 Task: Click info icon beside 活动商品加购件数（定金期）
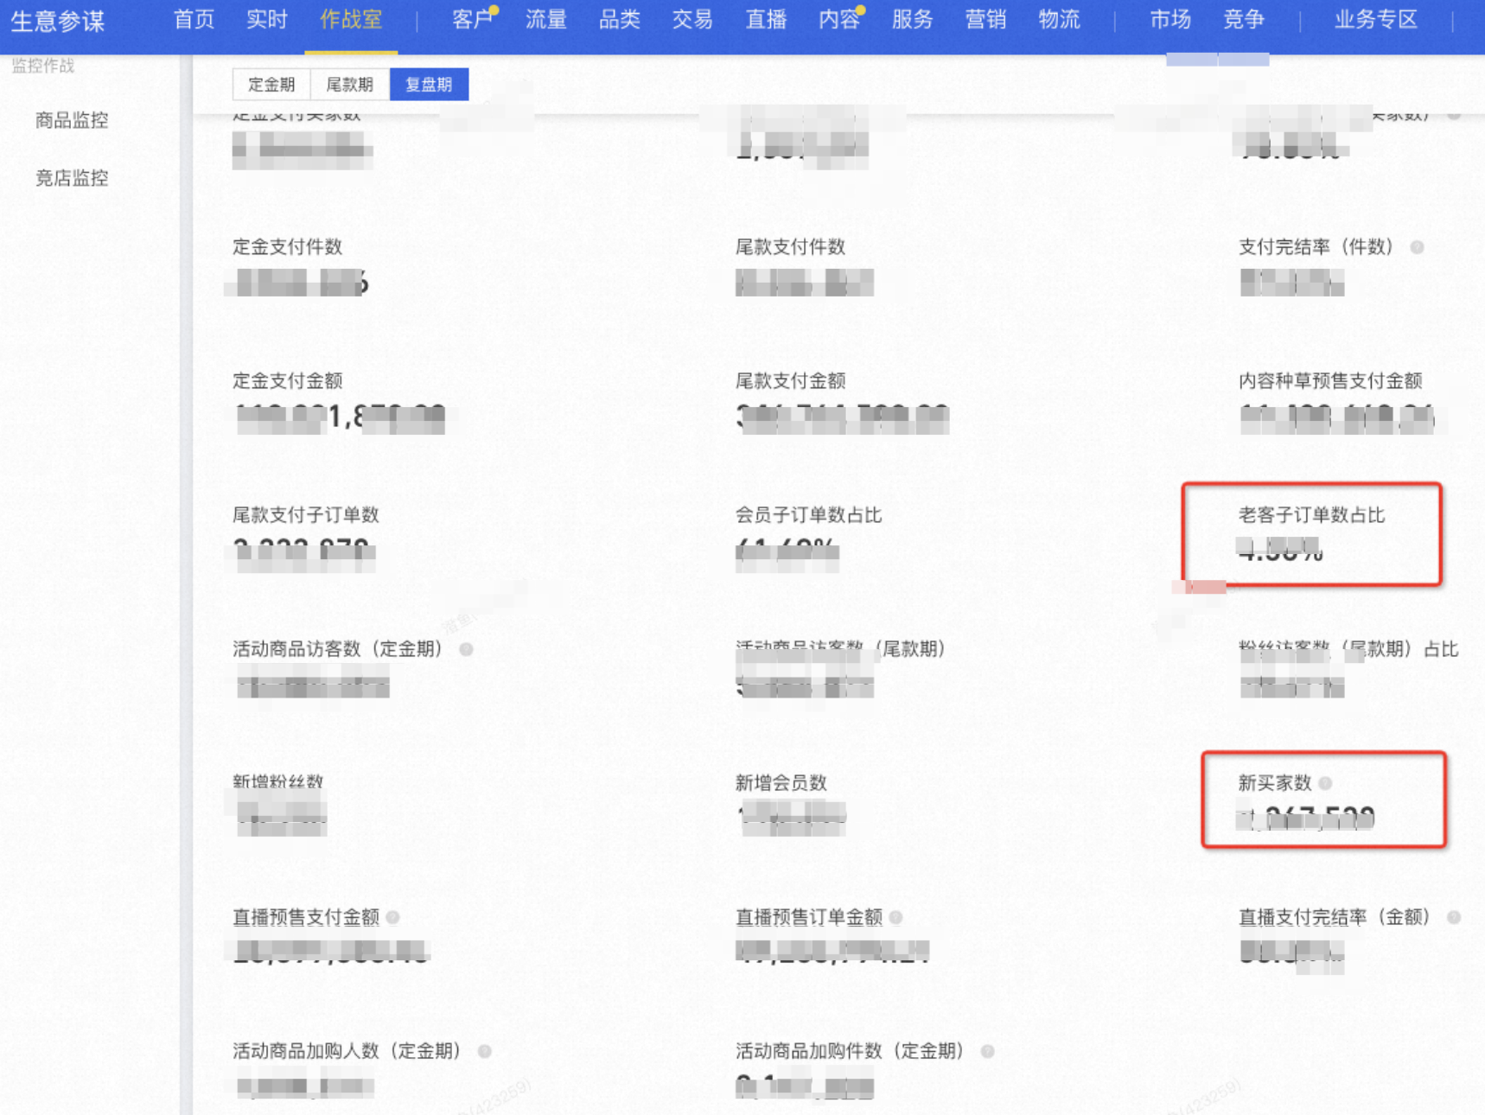pos(988,1051)
